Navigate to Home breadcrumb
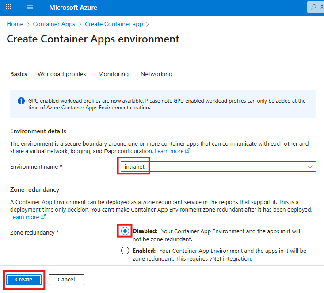This screenshot has width=324, height=293. 15,24
